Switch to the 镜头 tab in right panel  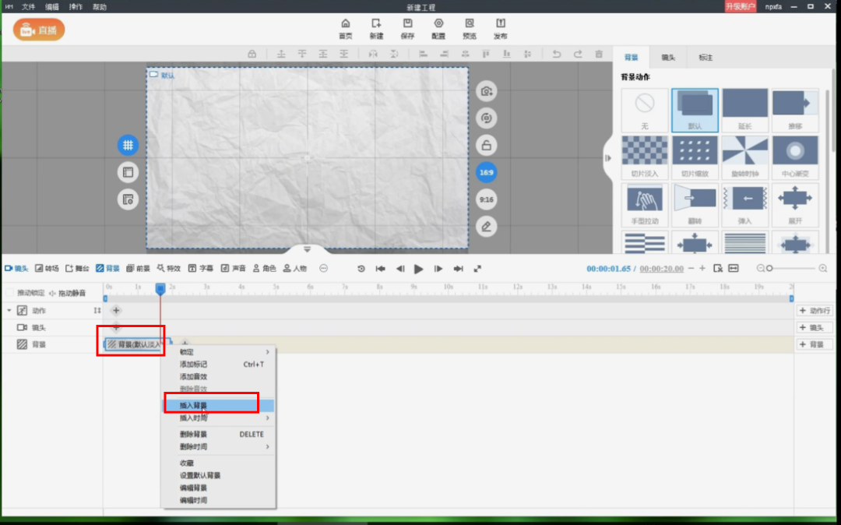click(x=668, y=58)
